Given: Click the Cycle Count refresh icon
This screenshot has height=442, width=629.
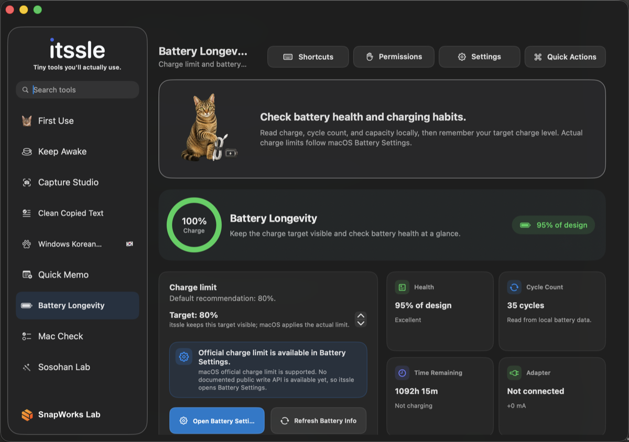Looking at the screenshot, I should click(514, 287).
